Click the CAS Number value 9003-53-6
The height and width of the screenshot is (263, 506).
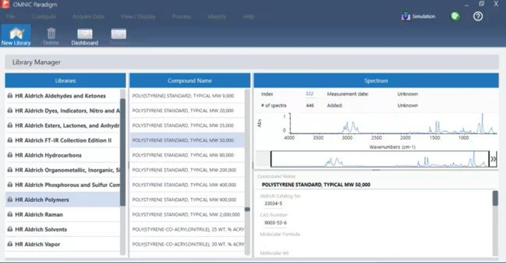pos(275,223)
